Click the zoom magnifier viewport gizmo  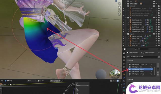(119, 4)
